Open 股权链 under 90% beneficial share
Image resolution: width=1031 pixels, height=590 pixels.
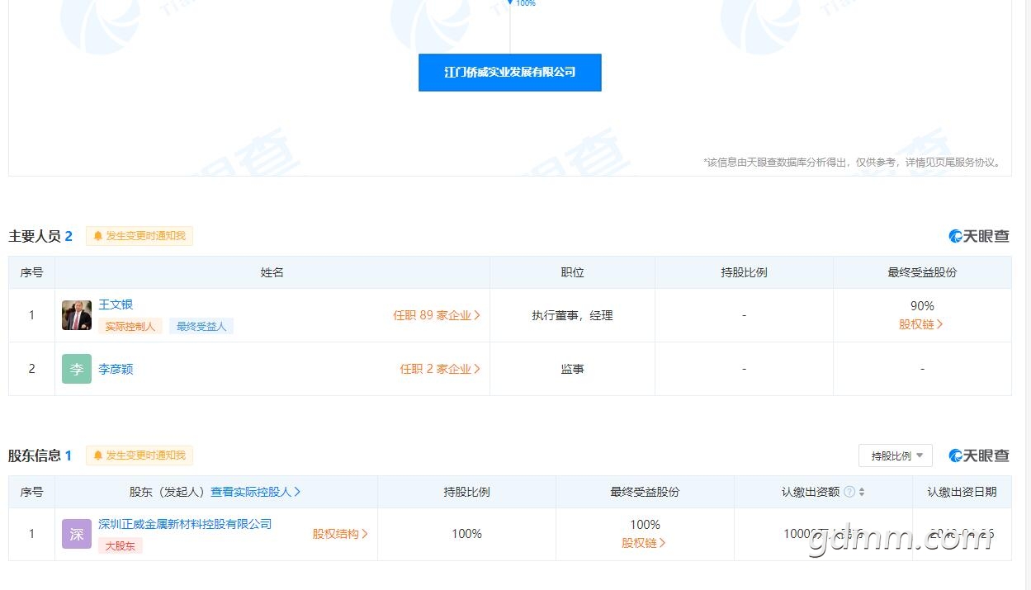921,324
